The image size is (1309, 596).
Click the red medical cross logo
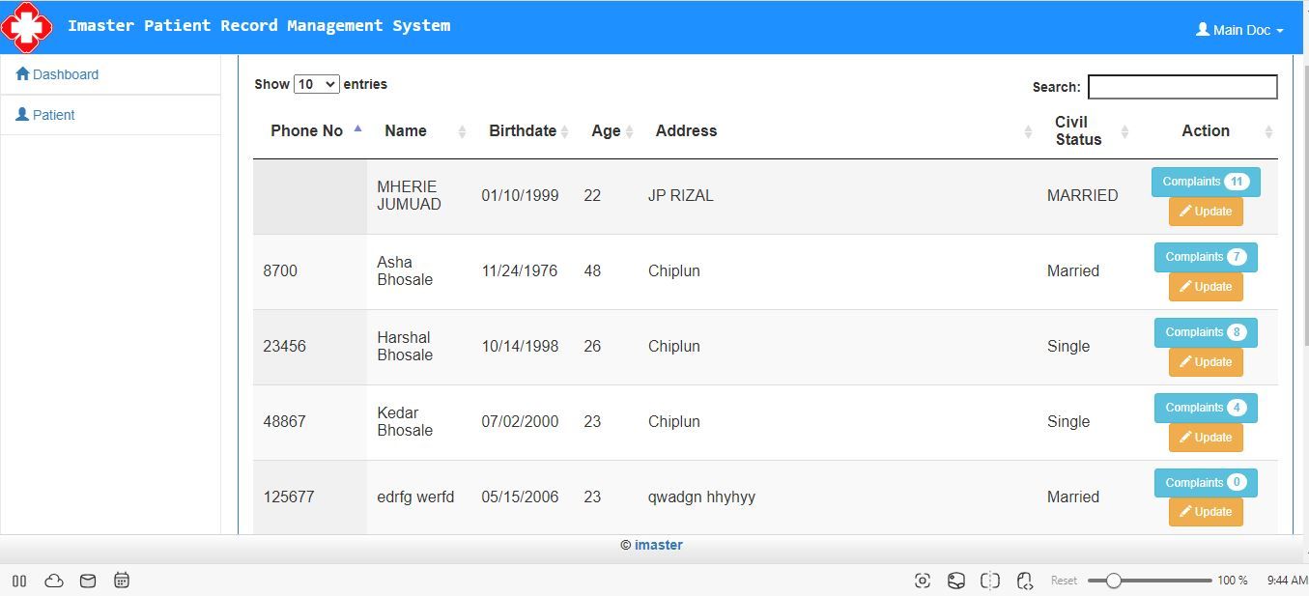[x=26, y=27]
